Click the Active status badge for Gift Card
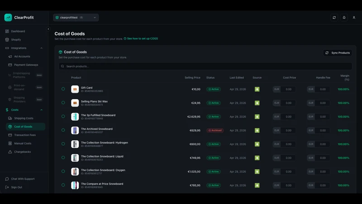 (x=214, y=89)
